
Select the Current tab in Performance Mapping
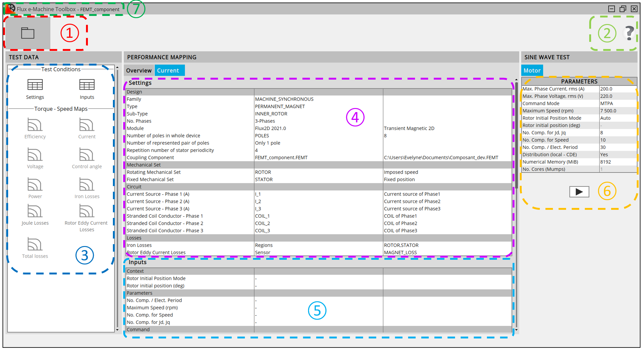pos(169,71)
